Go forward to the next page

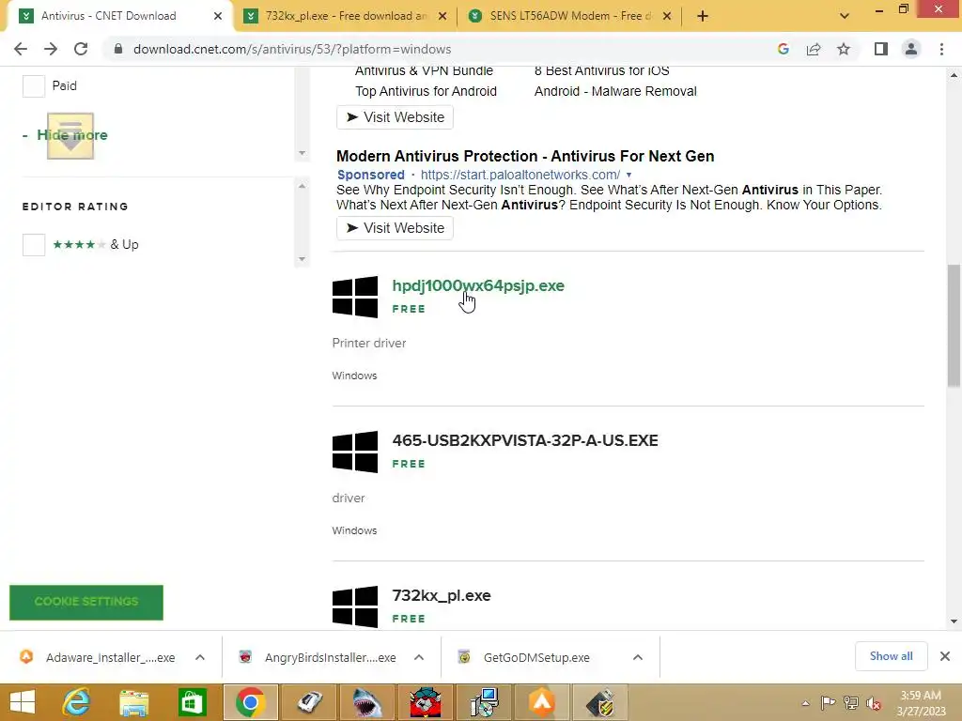pyautogui.click(x=51, y=49)
